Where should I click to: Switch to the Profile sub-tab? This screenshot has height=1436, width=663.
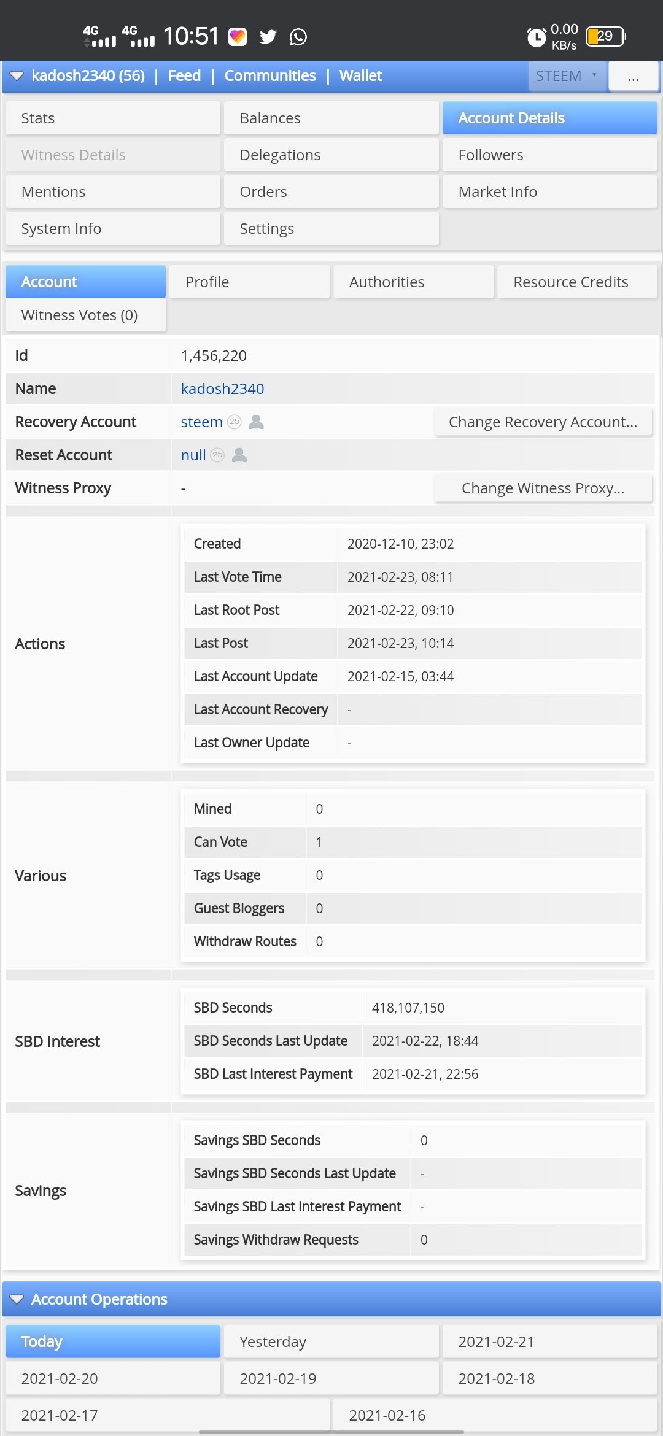(x=250, y=282)
